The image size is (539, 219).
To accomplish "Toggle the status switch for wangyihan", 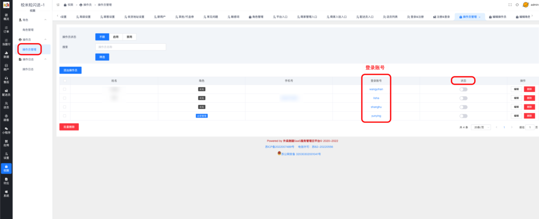I will click(463, 89).
